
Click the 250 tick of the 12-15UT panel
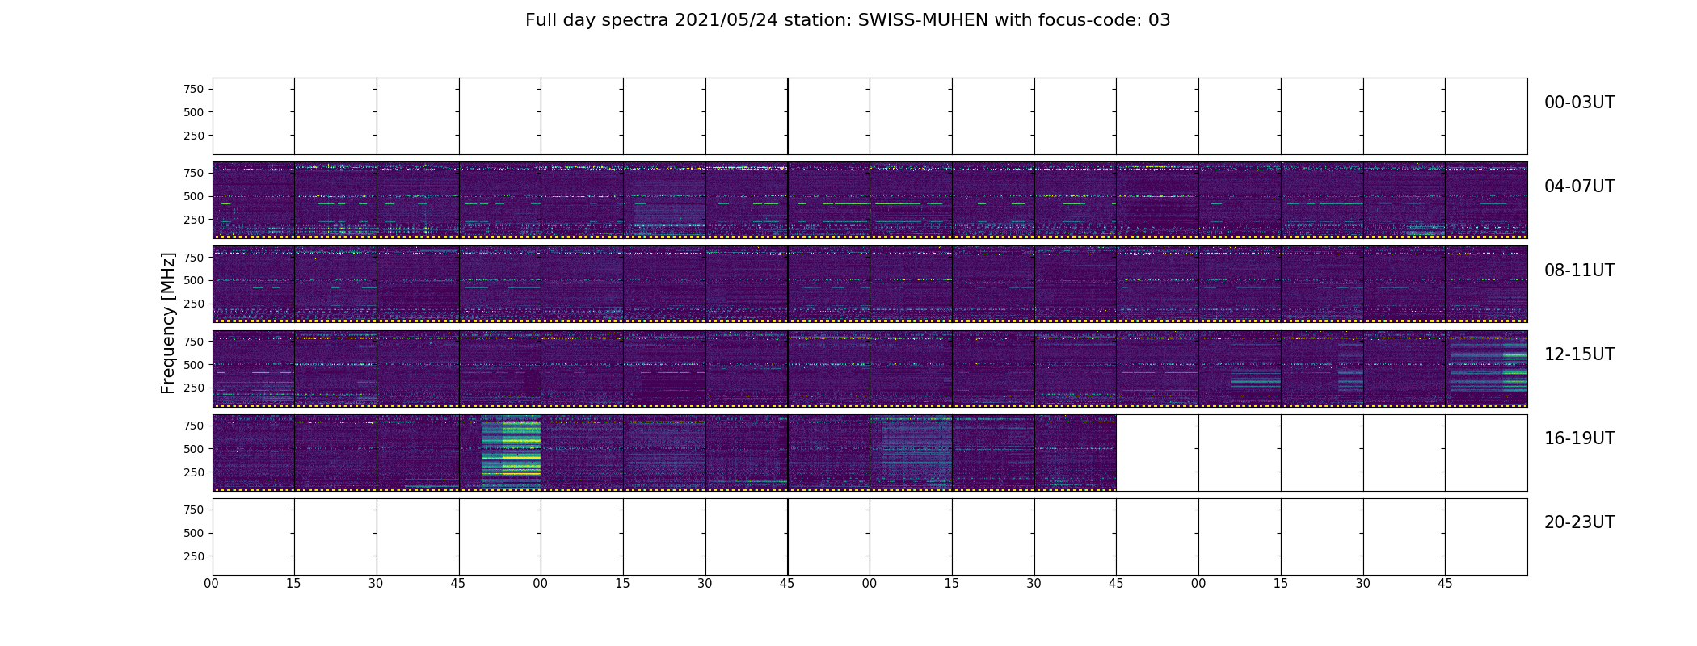[x=194, y=388]
